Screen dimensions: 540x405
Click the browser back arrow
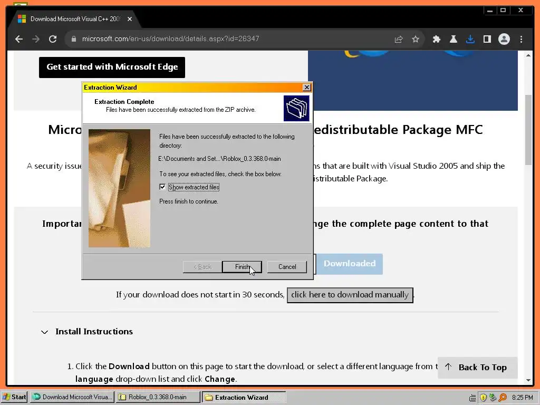point(19,39)
